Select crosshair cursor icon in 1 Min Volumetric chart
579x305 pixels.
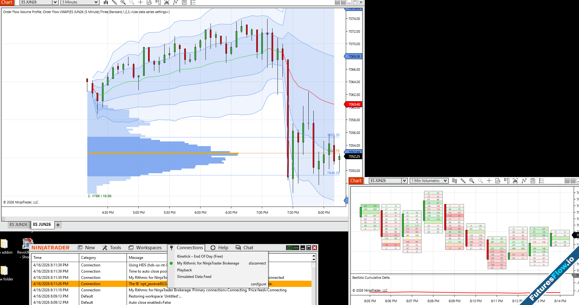tap(489, 181)
